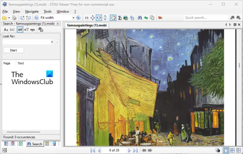Set the 1:1 actual size view
Viewport: 243px width, 154px height.
point(86,18)
